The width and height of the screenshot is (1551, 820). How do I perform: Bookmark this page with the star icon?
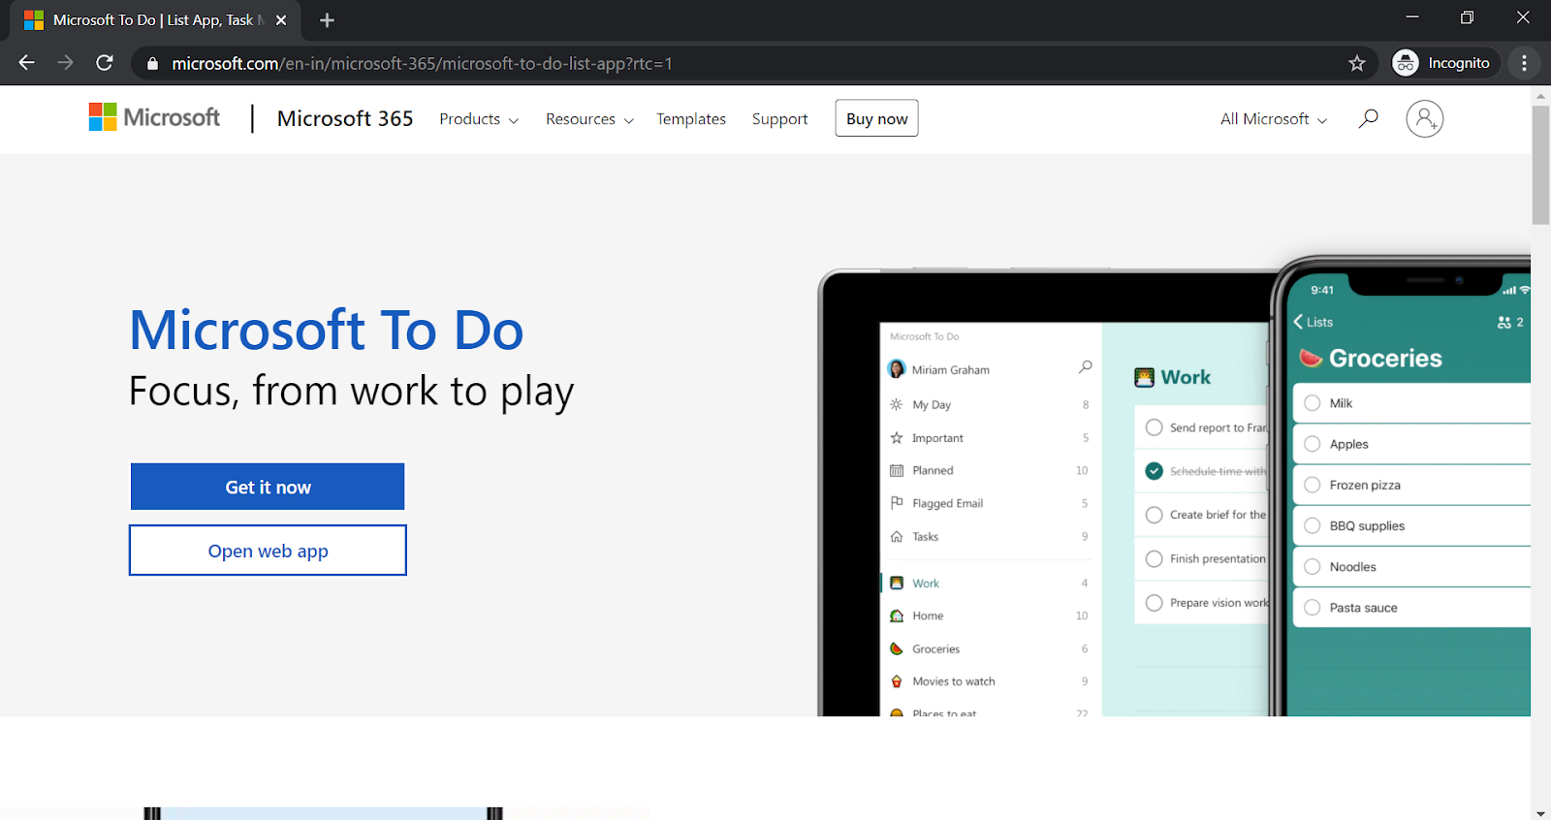point(1356,63)
